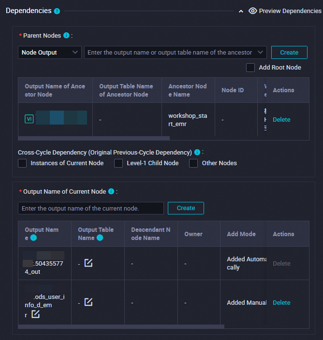Delete the workshop_start_emr parent node
The image size is (323, 340).
point(281,120)
